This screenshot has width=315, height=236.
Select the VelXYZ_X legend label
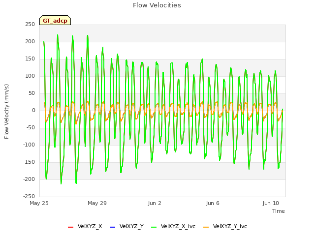coord(90,226)
